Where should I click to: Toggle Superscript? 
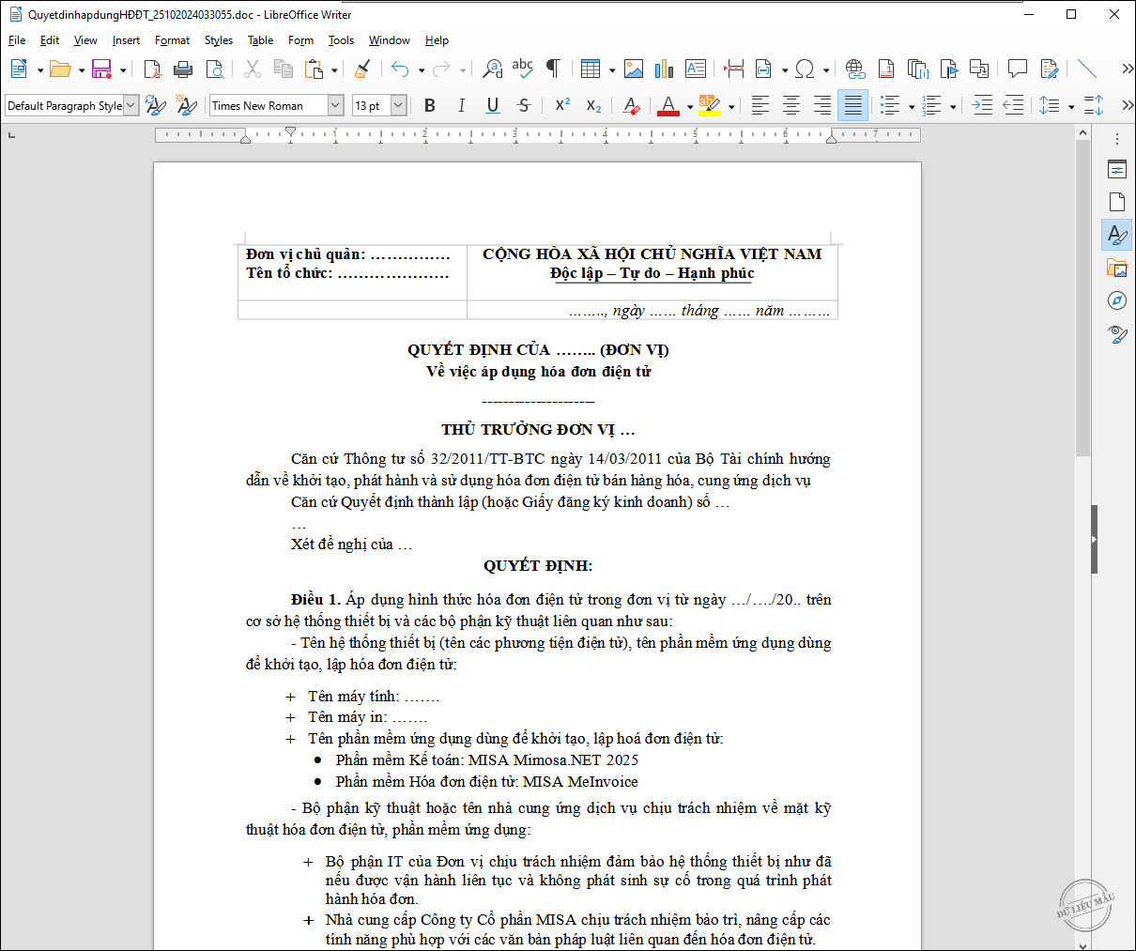click(x=562, y=105)
